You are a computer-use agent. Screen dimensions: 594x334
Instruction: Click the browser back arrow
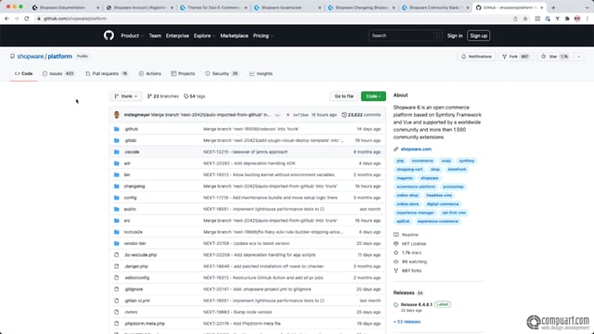6,19
